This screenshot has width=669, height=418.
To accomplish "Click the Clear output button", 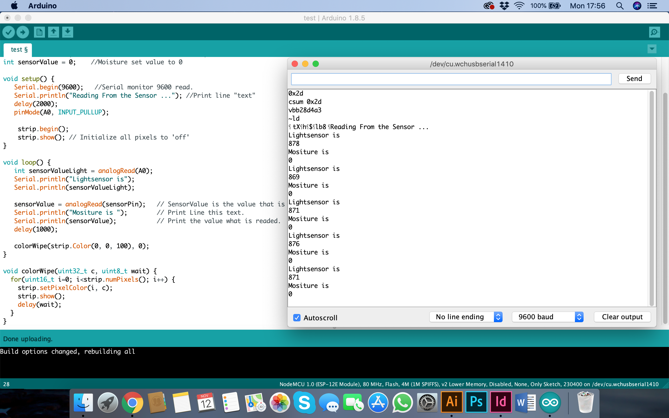I will (x=622, y=317).
